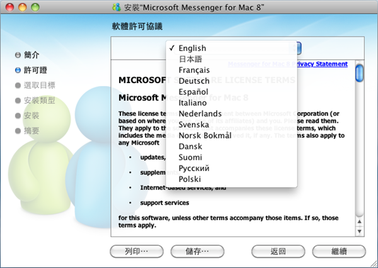Select Italiano from the dropdown list
This screenshot has width=378, height=268.
point(231,103)
